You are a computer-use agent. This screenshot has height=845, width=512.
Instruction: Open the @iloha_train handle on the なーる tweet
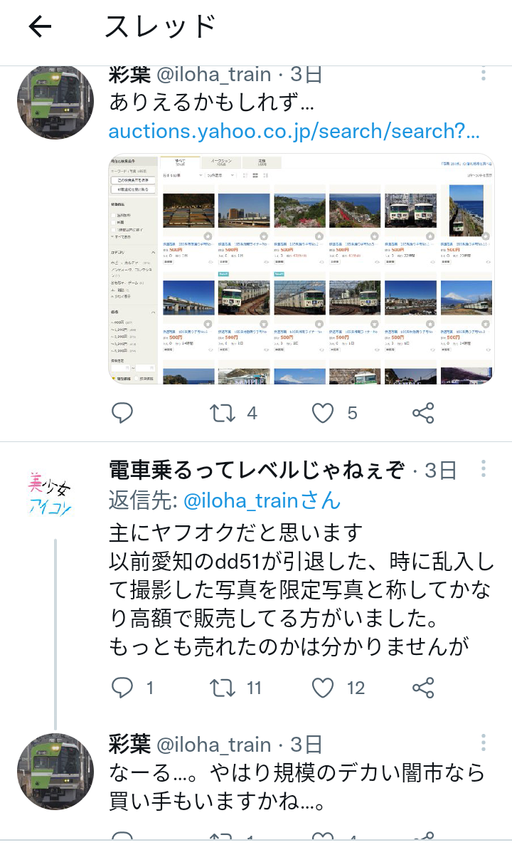tap(214, 744)
